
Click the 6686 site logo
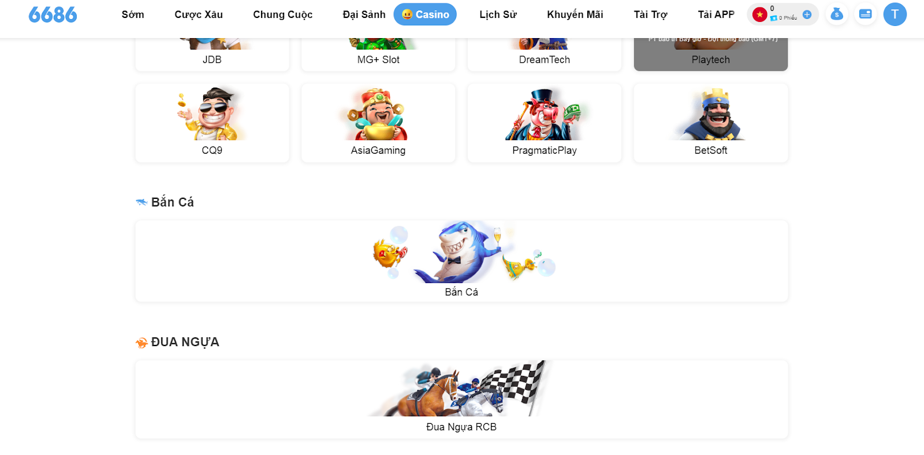coord(53,14)
